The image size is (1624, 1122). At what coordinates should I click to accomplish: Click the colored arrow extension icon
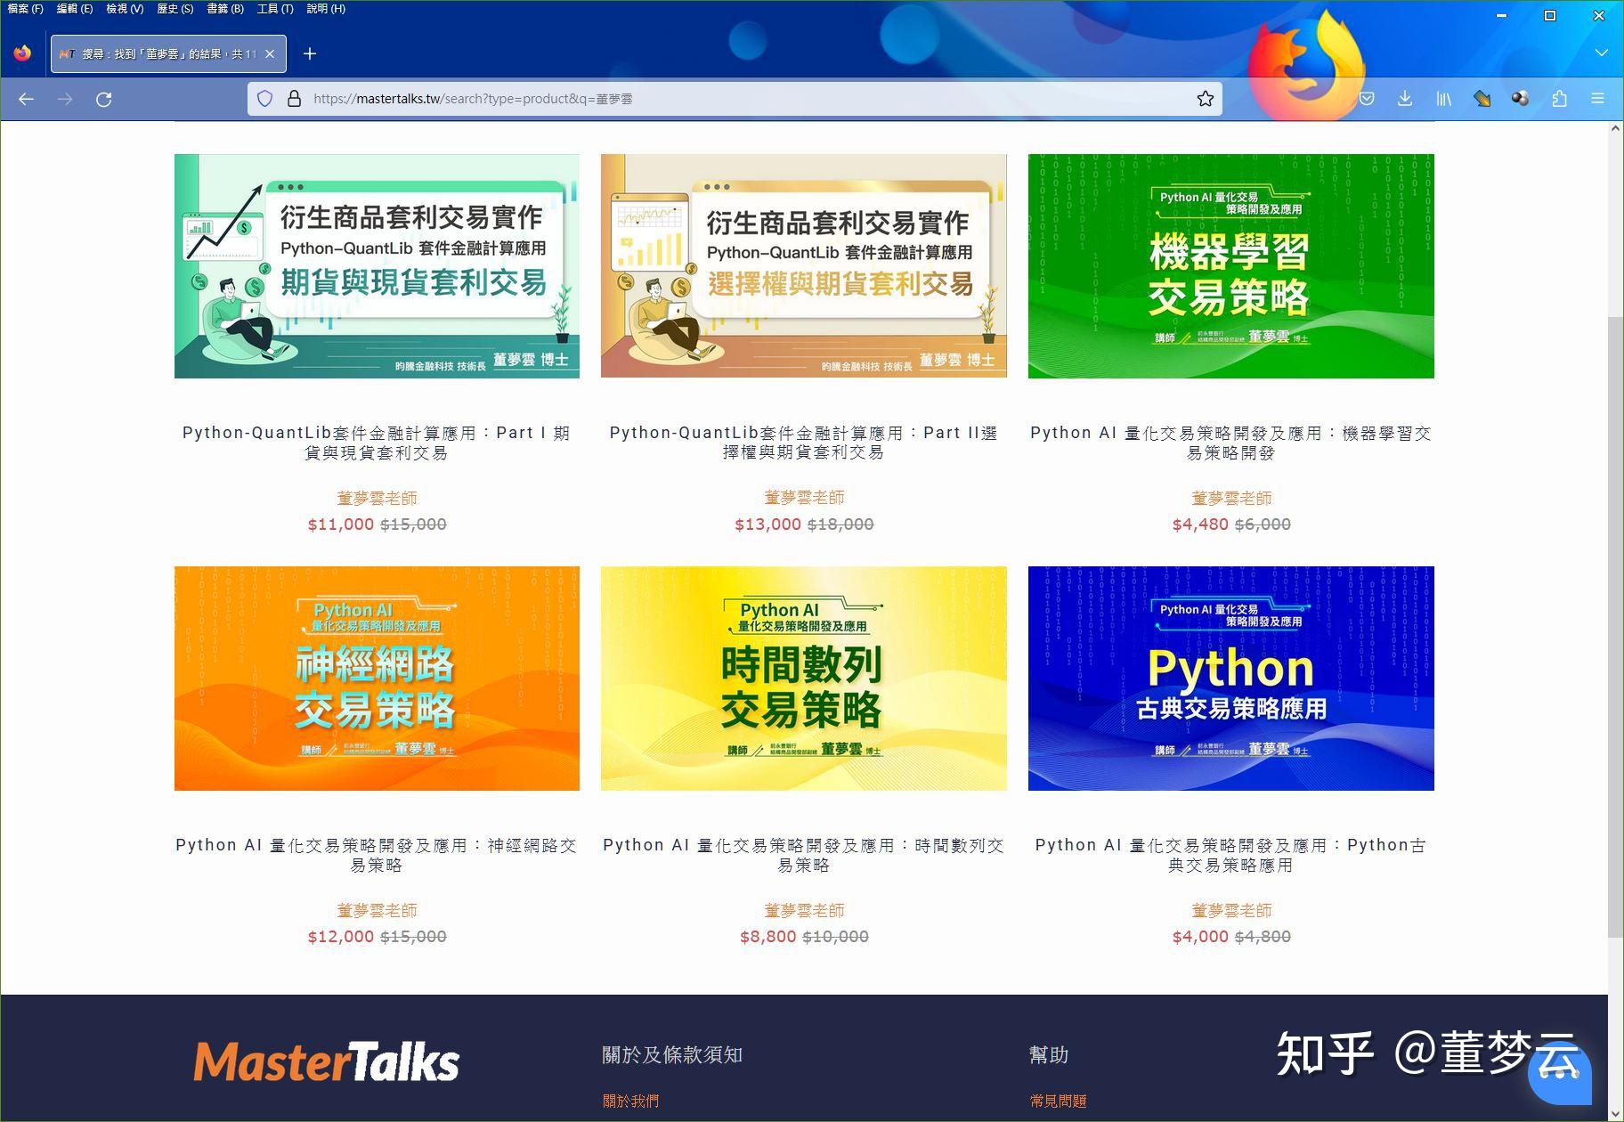pyautogui.click(x=1482, y=99)
